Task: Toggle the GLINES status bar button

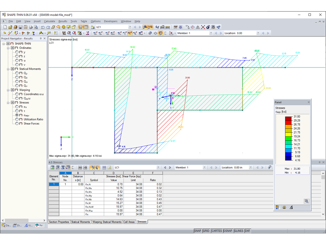Action: coord(238,231)
